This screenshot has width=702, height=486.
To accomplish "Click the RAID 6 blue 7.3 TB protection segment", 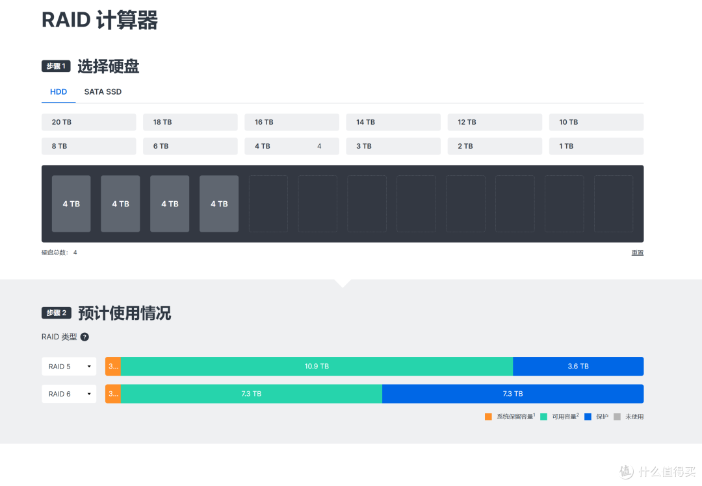I will point(513,394).
